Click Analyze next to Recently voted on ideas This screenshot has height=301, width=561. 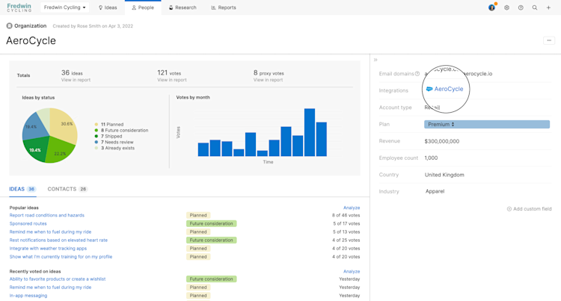point(352,271)
